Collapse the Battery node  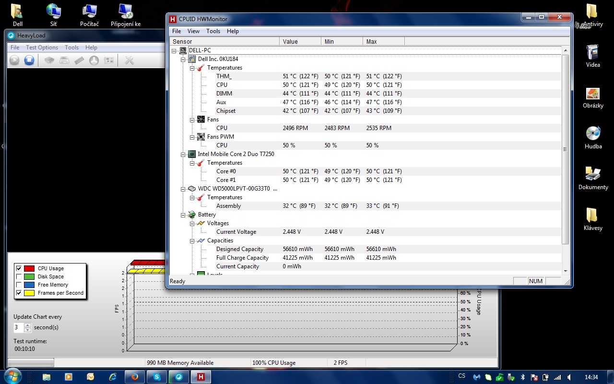[x=183, y=215]
